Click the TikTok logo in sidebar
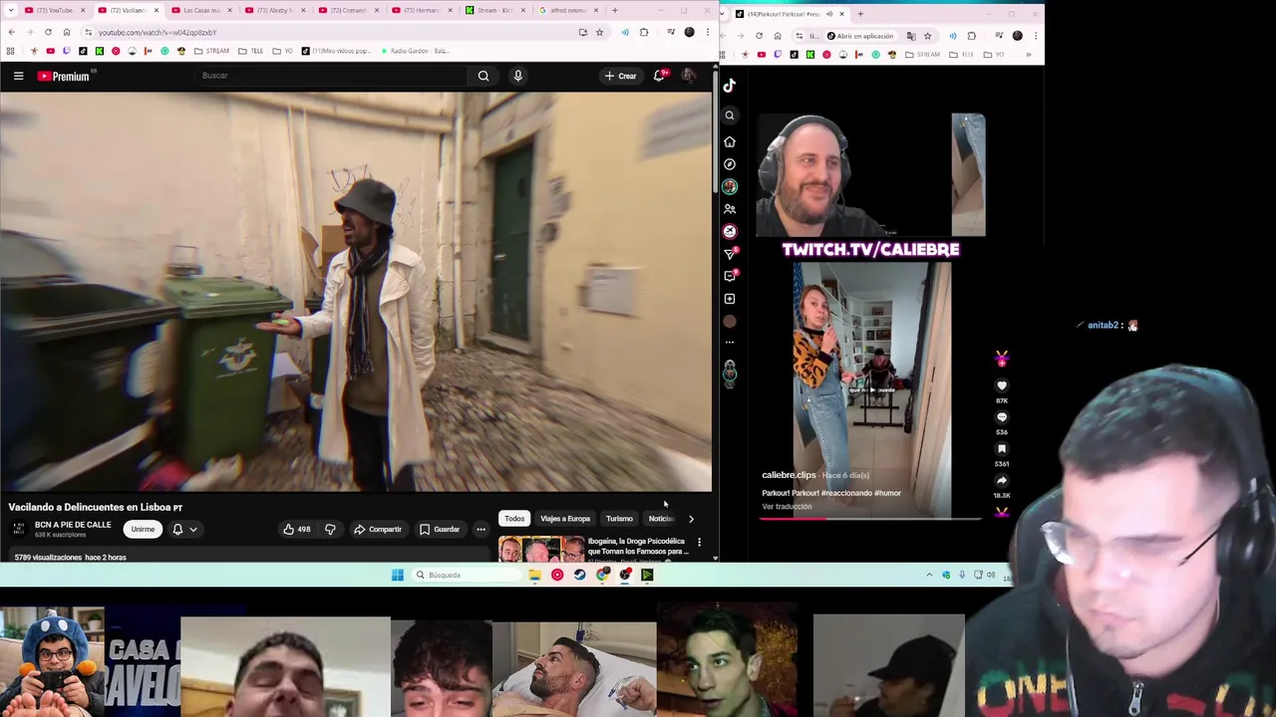This screenshot has height=717, width=1276. (730, 86)
